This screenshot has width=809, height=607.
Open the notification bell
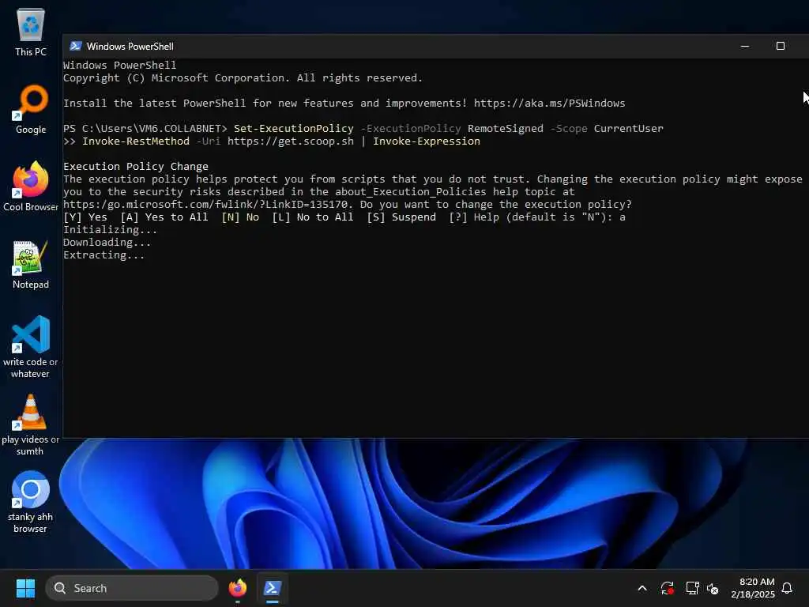(x=787, y=588)
